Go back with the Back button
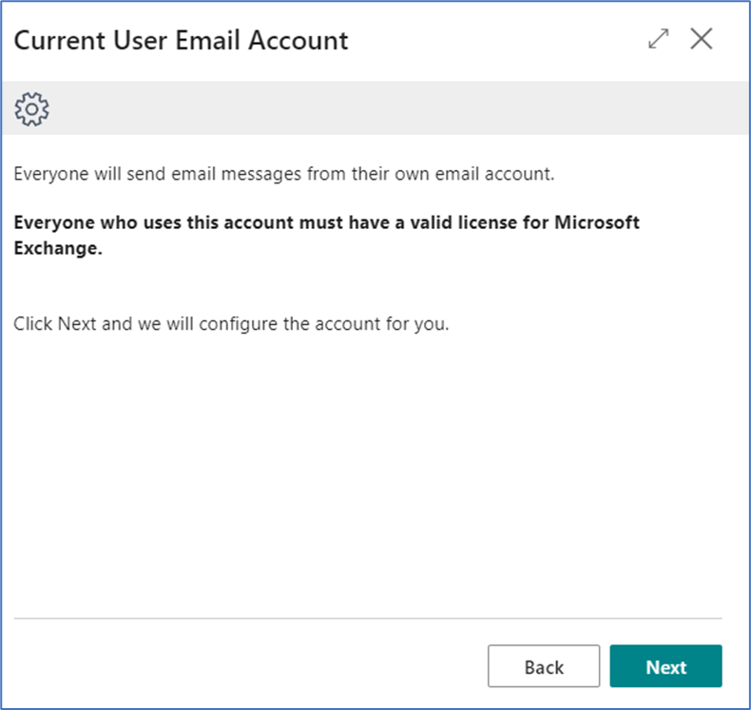Screen dimensions: 751x710 544,666
